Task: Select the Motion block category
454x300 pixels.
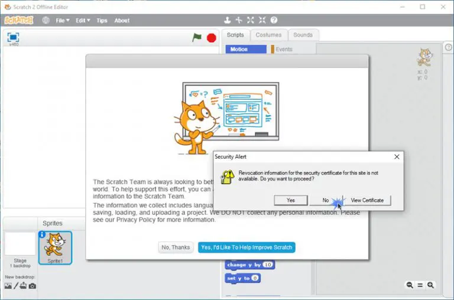Action: pos(246,49)
